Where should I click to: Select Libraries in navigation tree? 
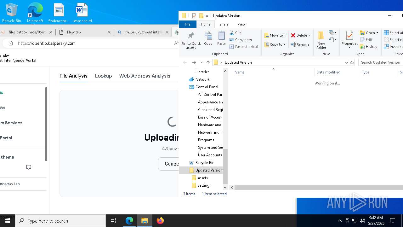(202, 72)
